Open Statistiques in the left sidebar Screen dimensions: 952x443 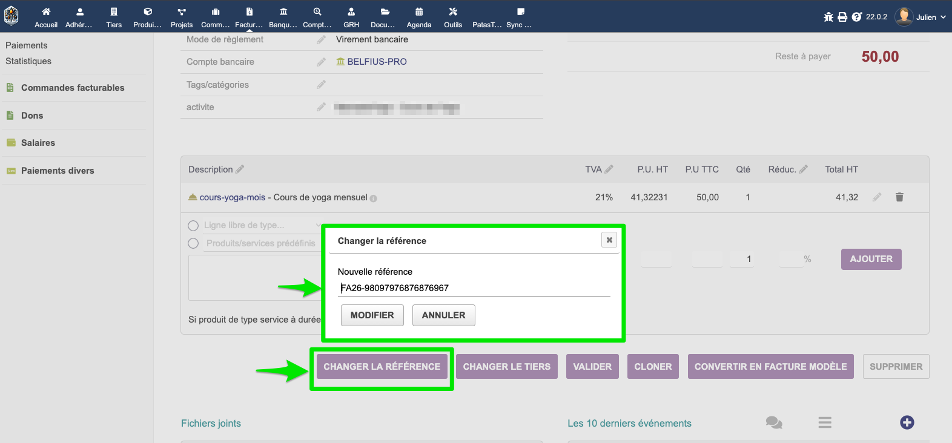(x=28, y=61)
